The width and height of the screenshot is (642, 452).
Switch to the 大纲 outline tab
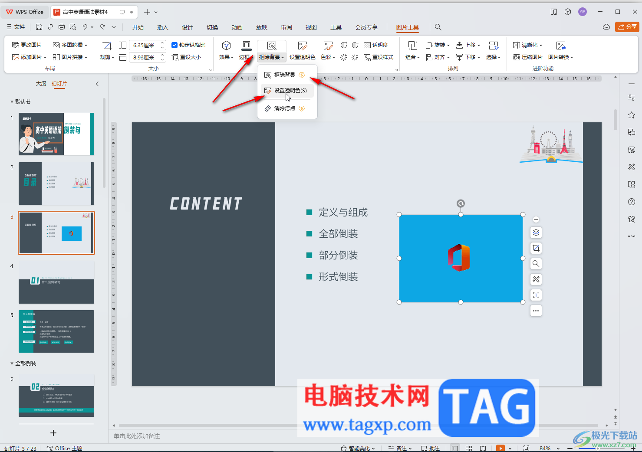point(41,84)
